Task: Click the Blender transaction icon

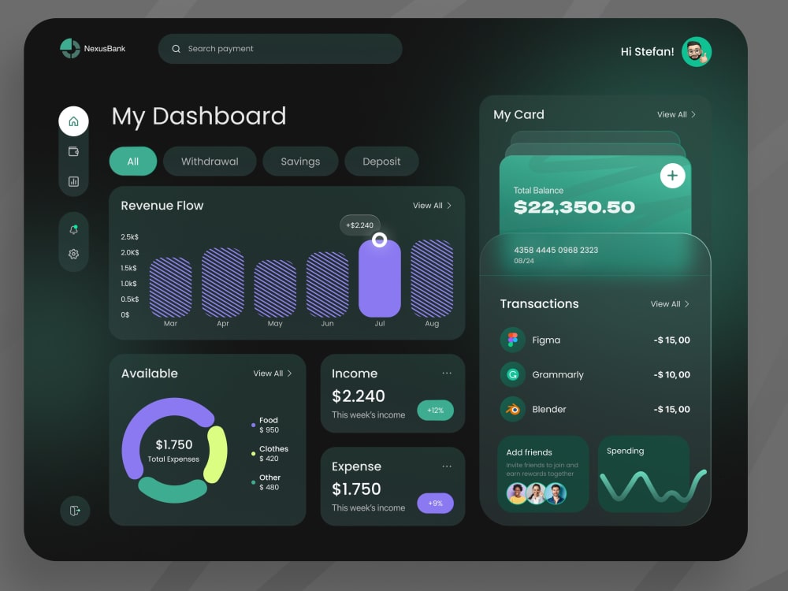Action: 514,409
